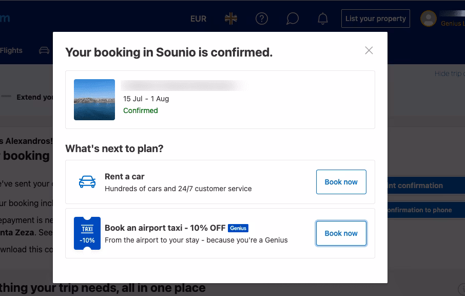
Task: Open the messages speech bubble icon
Action: [x=292, y=18]
